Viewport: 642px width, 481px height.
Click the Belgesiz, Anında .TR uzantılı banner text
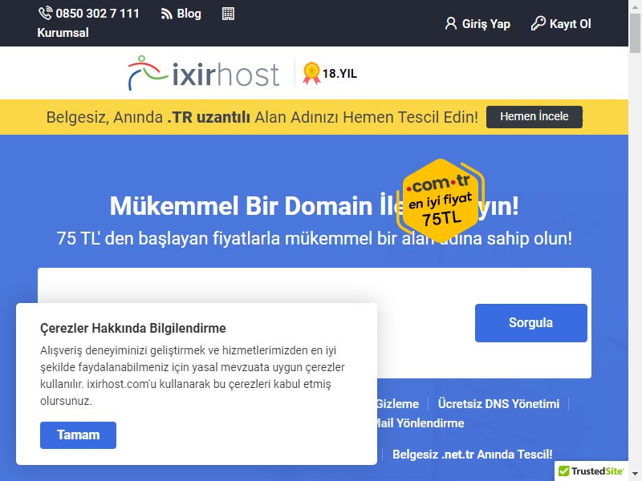[262, 117]
